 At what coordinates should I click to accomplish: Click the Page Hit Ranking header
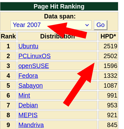point(59,6)
